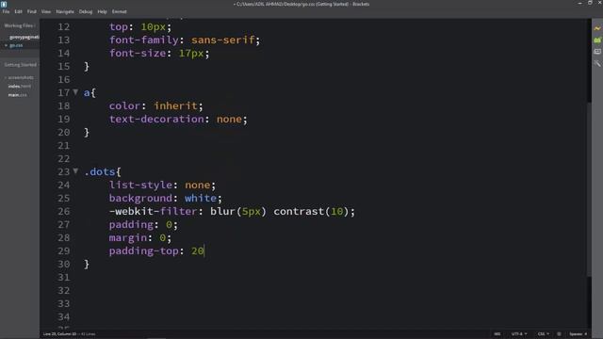Viewport: 603px width, 339px height.
Task: Open the File menu
Action: pyautogui.click(x=6, y=11)
